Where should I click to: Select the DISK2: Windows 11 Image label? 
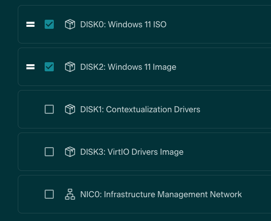[x=128, y=67]
